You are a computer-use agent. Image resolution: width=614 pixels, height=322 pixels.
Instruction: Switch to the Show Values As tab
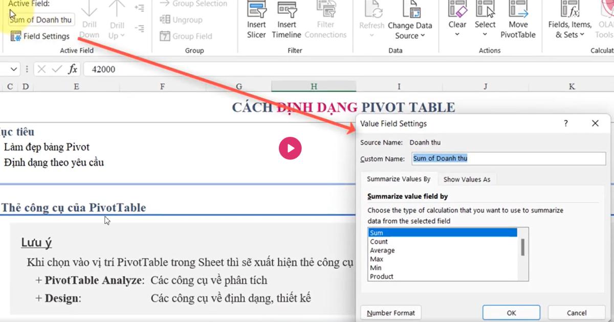click(467, 179)
